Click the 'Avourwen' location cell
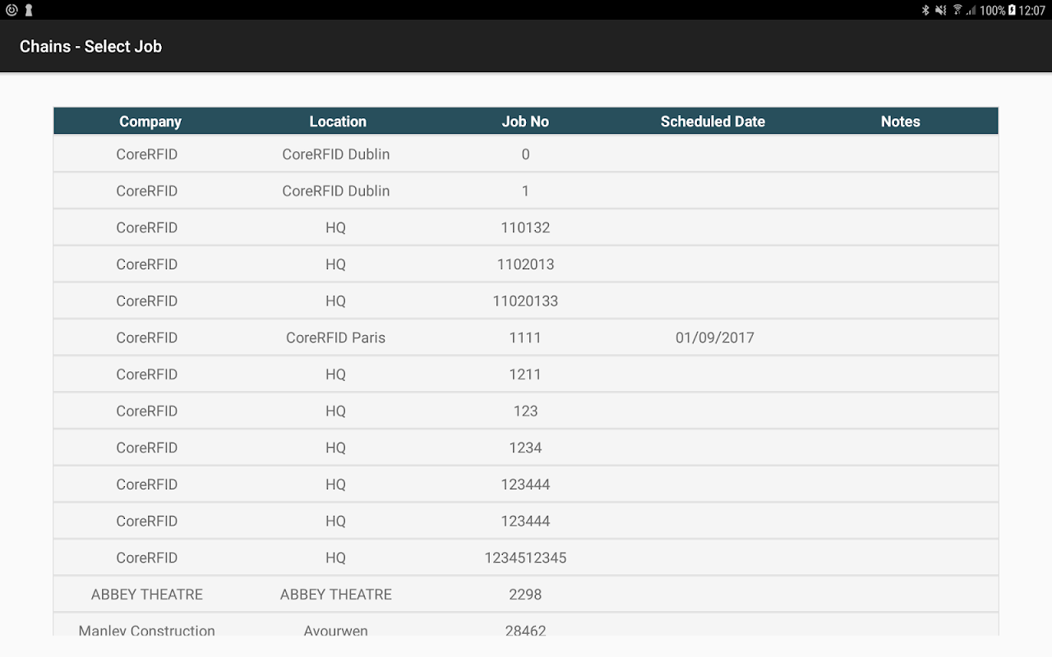 pos(335,630)
